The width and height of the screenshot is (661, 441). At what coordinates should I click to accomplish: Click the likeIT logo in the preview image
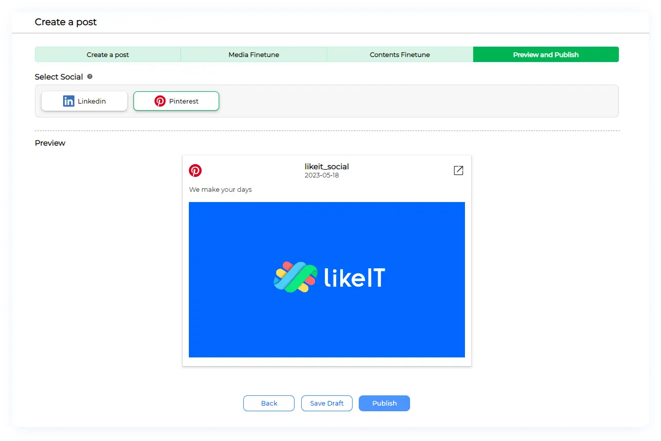(329, 277)
